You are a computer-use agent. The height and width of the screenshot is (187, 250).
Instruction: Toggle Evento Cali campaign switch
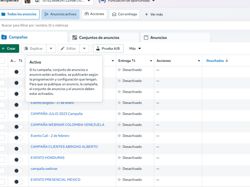[x=18, y=138]
